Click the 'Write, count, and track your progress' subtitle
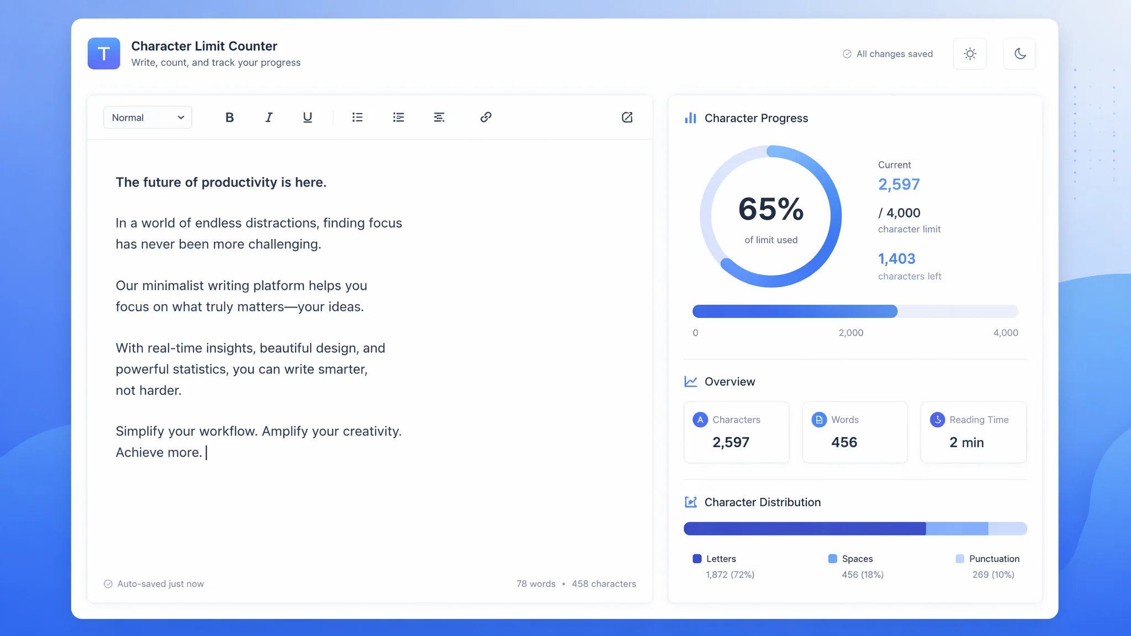The height and width of the screenshot is (636, 1131). [x=216, y=63]
